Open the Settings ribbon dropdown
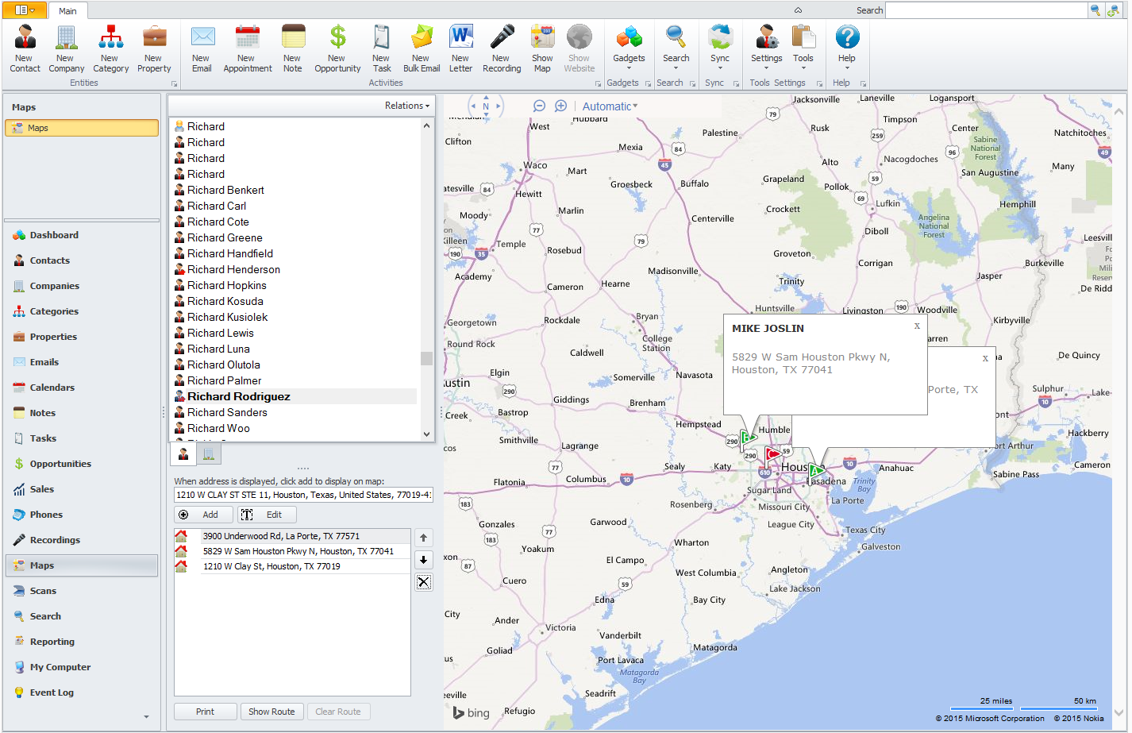 (767, 48)
